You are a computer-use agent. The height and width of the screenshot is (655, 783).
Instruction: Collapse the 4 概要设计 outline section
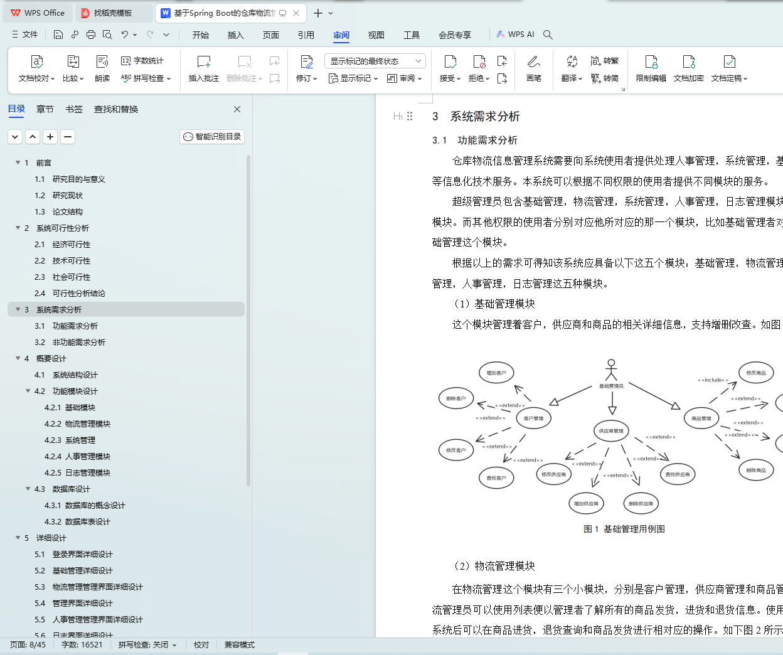[18, 358]
